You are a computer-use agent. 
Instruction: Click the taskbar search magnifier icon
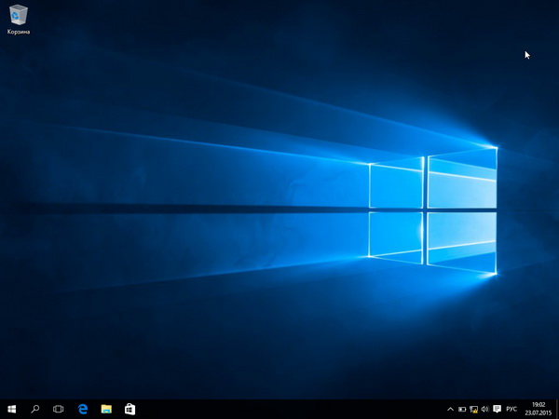pyautogui.click(x=35, y=409)
